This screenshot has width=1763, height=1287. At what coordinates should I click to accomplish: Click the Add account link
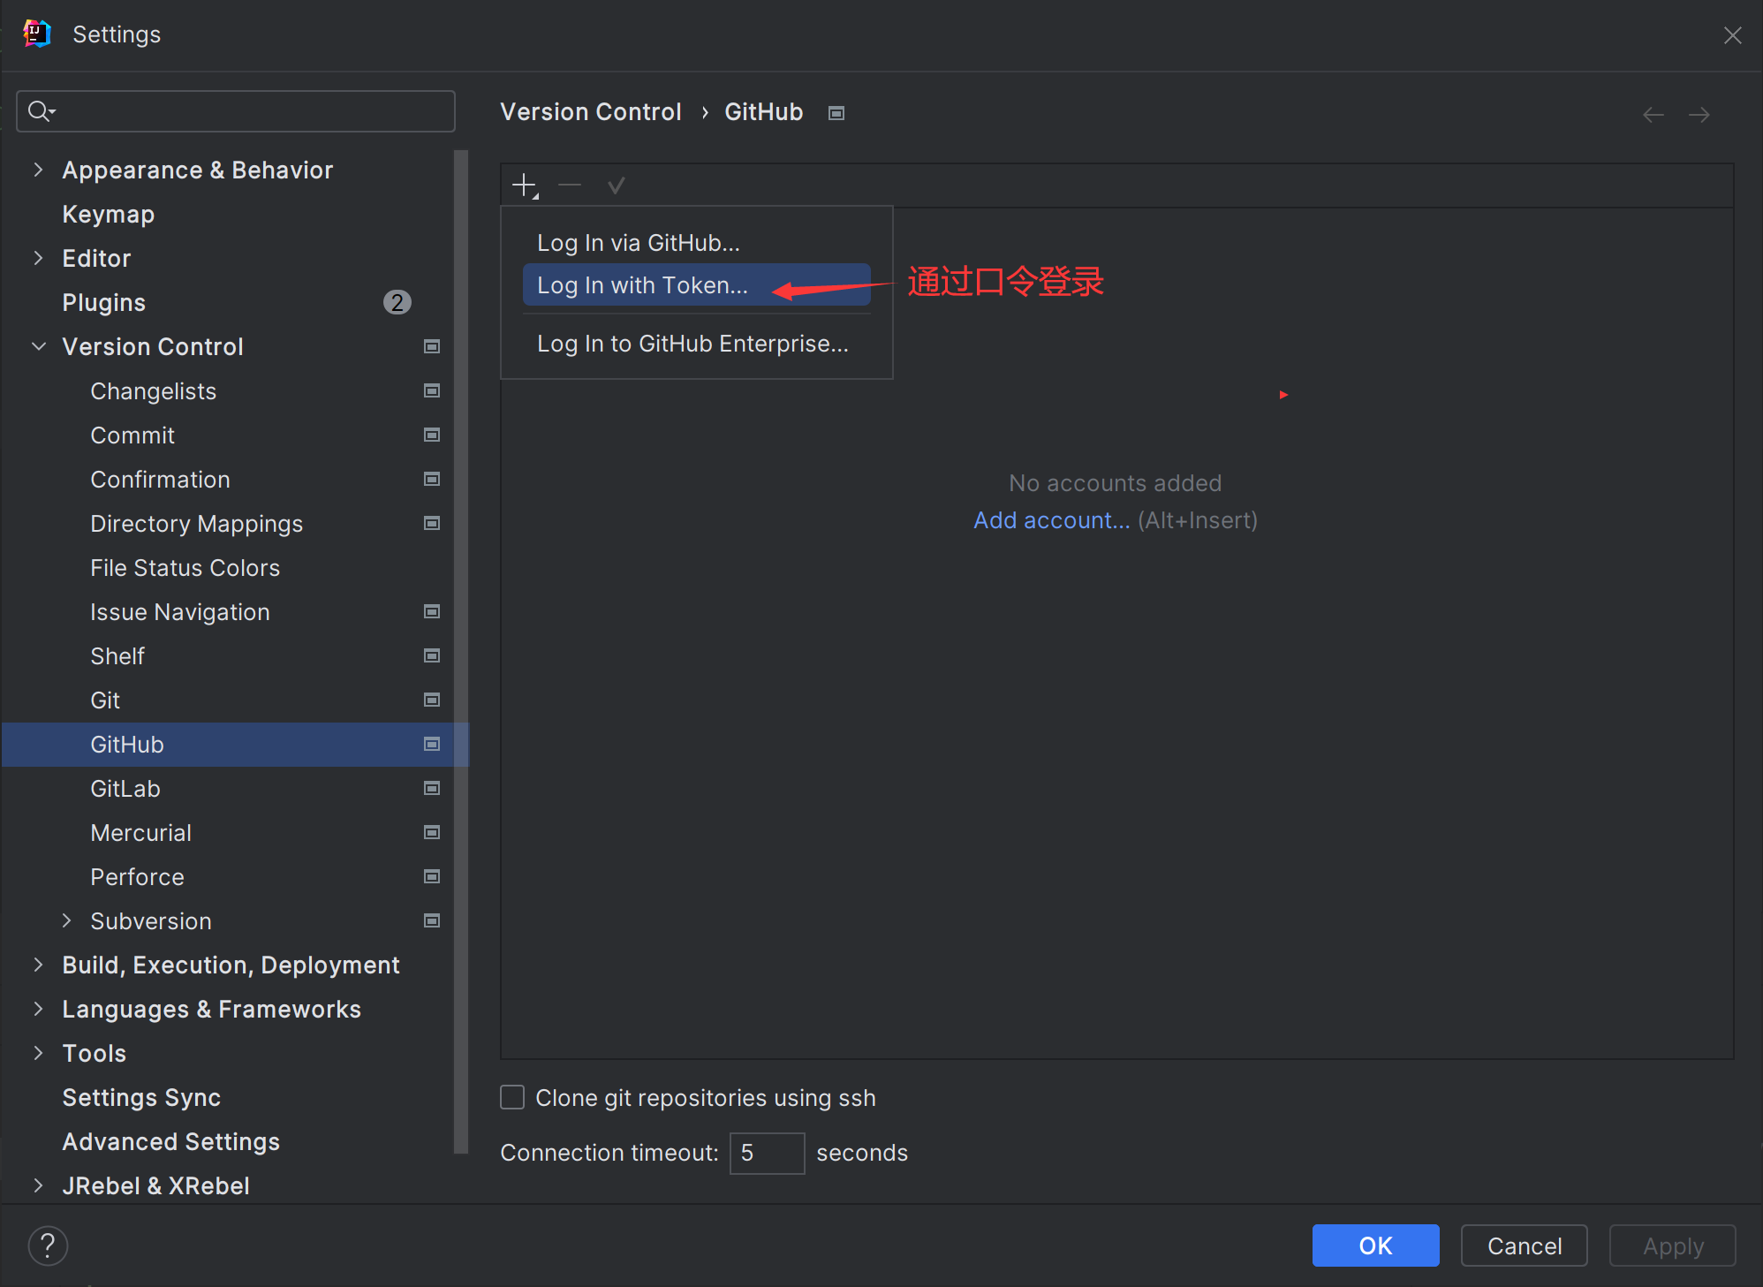1051,520
